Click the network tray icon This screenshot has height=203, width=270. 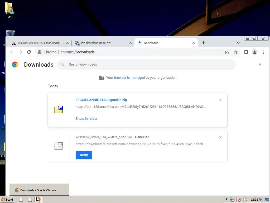pyautogui.click(x=232, y=200)
